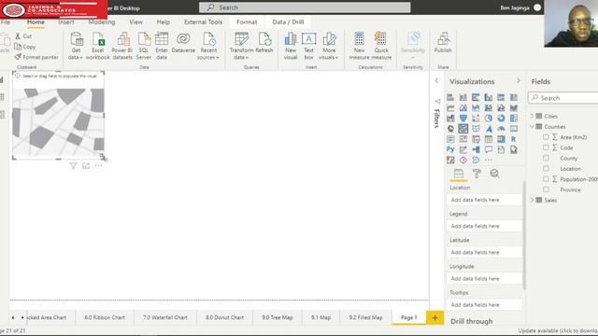The height and width of the screenshot is (336, 598).
Task: Click the Refresh button
Action: (264, 43)
